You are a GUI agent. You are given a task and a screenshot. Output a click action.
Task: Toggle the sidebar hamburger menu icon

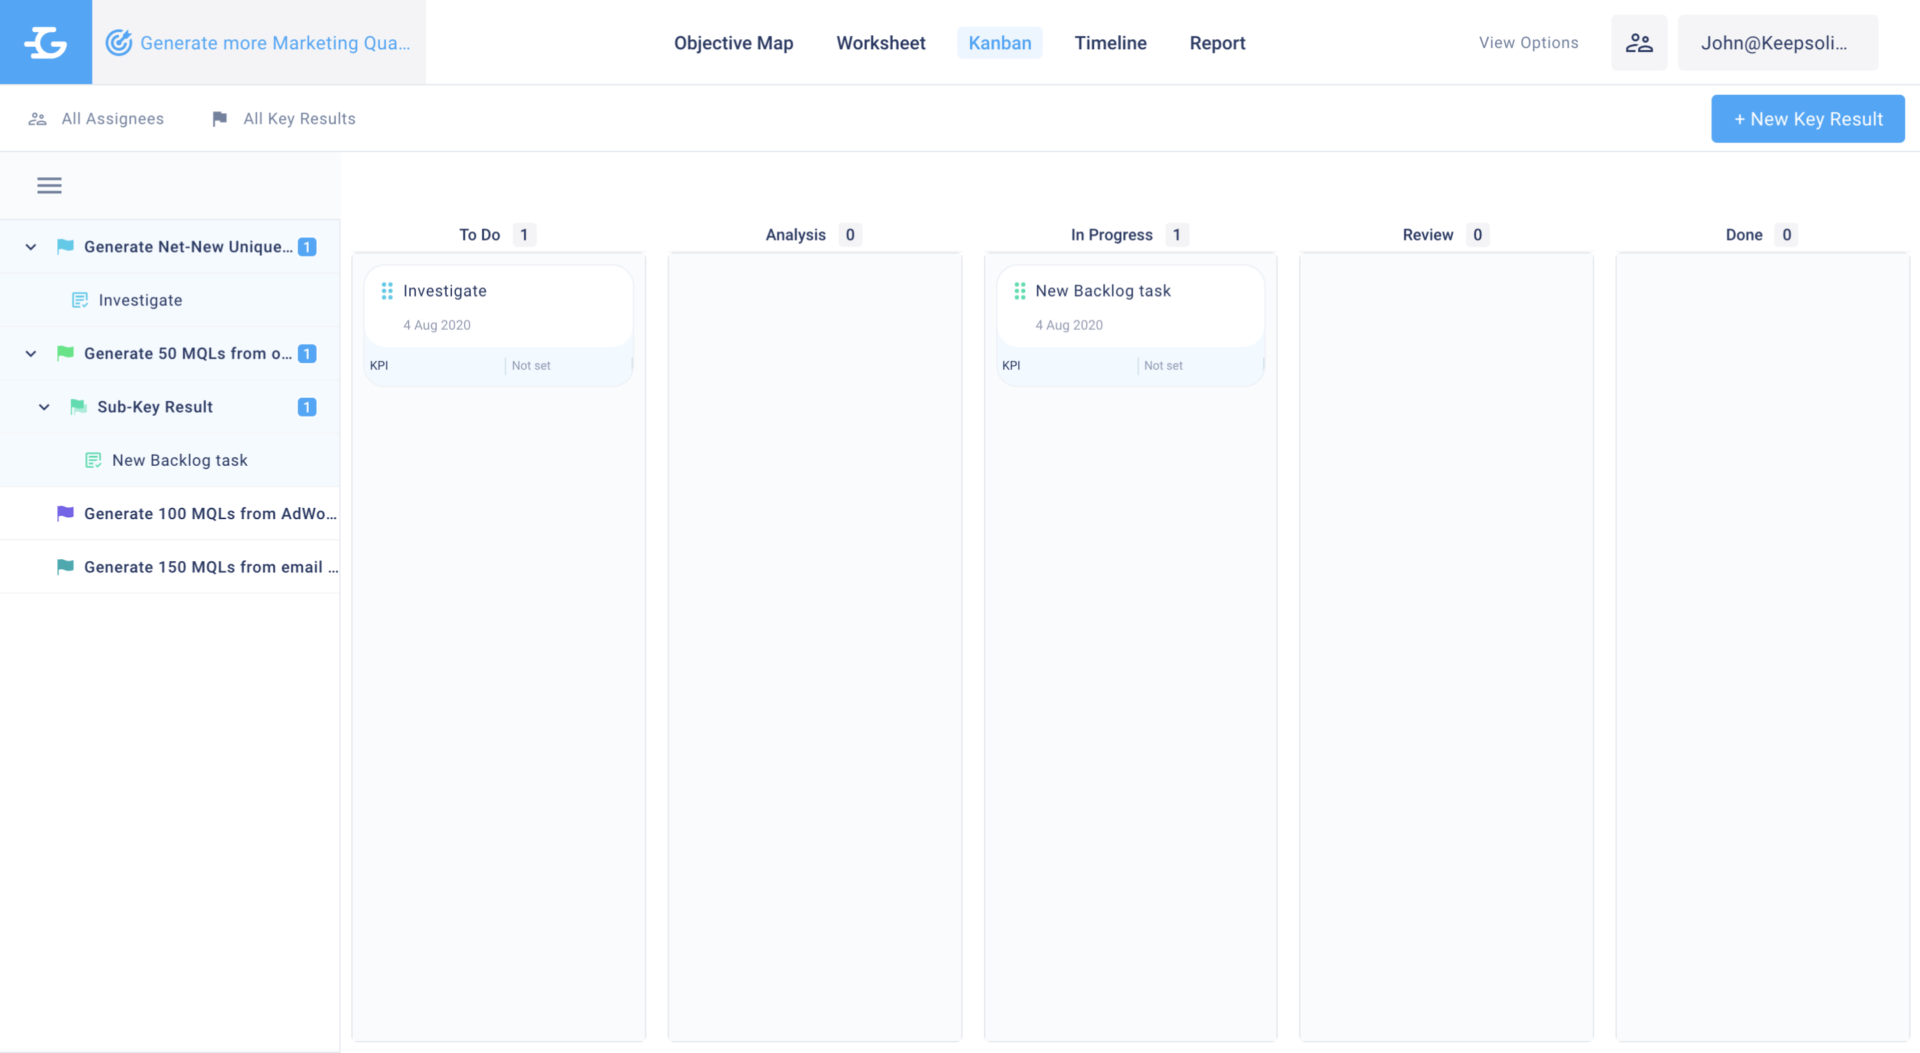coord(49,185)
